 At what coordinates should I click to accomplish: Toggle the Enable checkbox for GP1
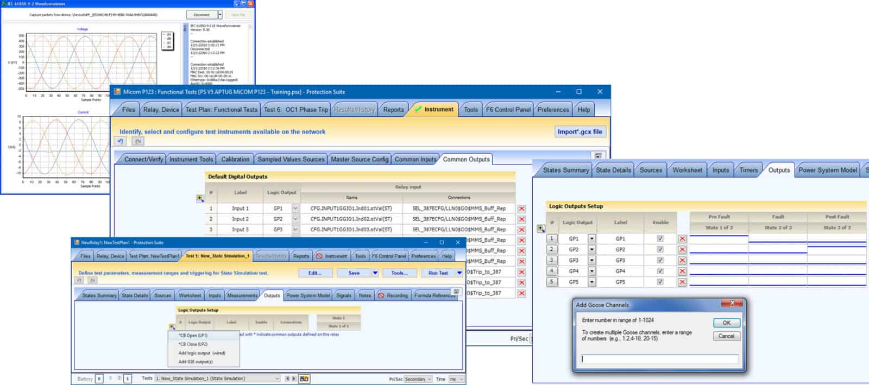pyautogui.click(x=660, y=239)
